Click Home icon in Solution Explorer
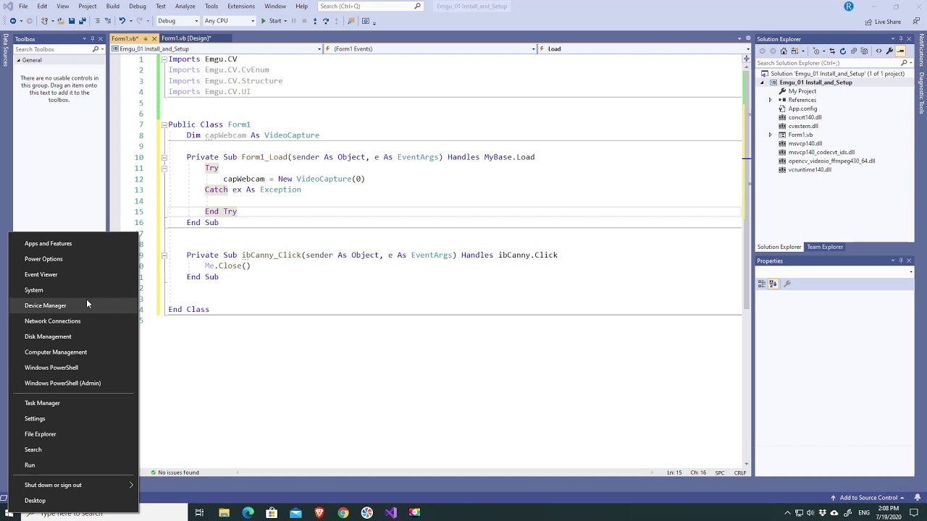This screenshot has width=927, height=521. click(x=784, y=51)
